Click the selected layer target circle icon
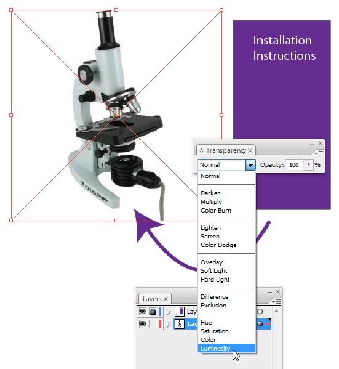Image resolution: width=339 pixels, height=369 pixels. [260, 324]
